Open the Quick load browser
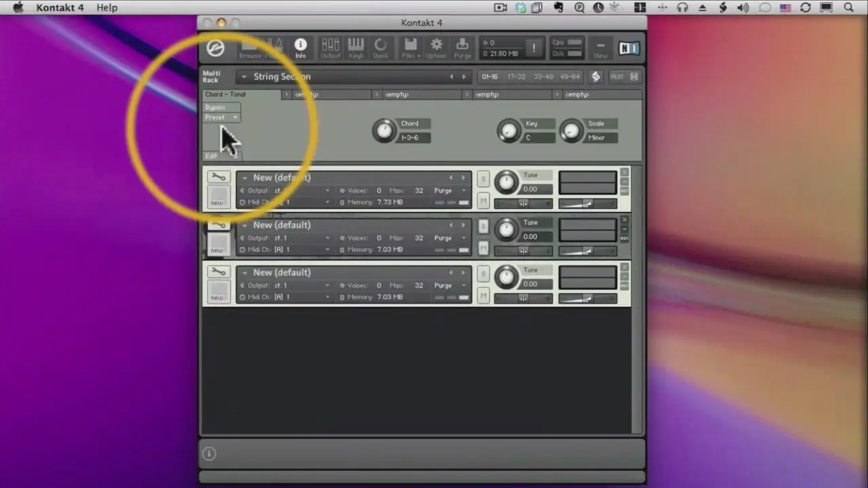Viewport: 868px width, 488px height. pyautogui.click(x=380, y=48)
